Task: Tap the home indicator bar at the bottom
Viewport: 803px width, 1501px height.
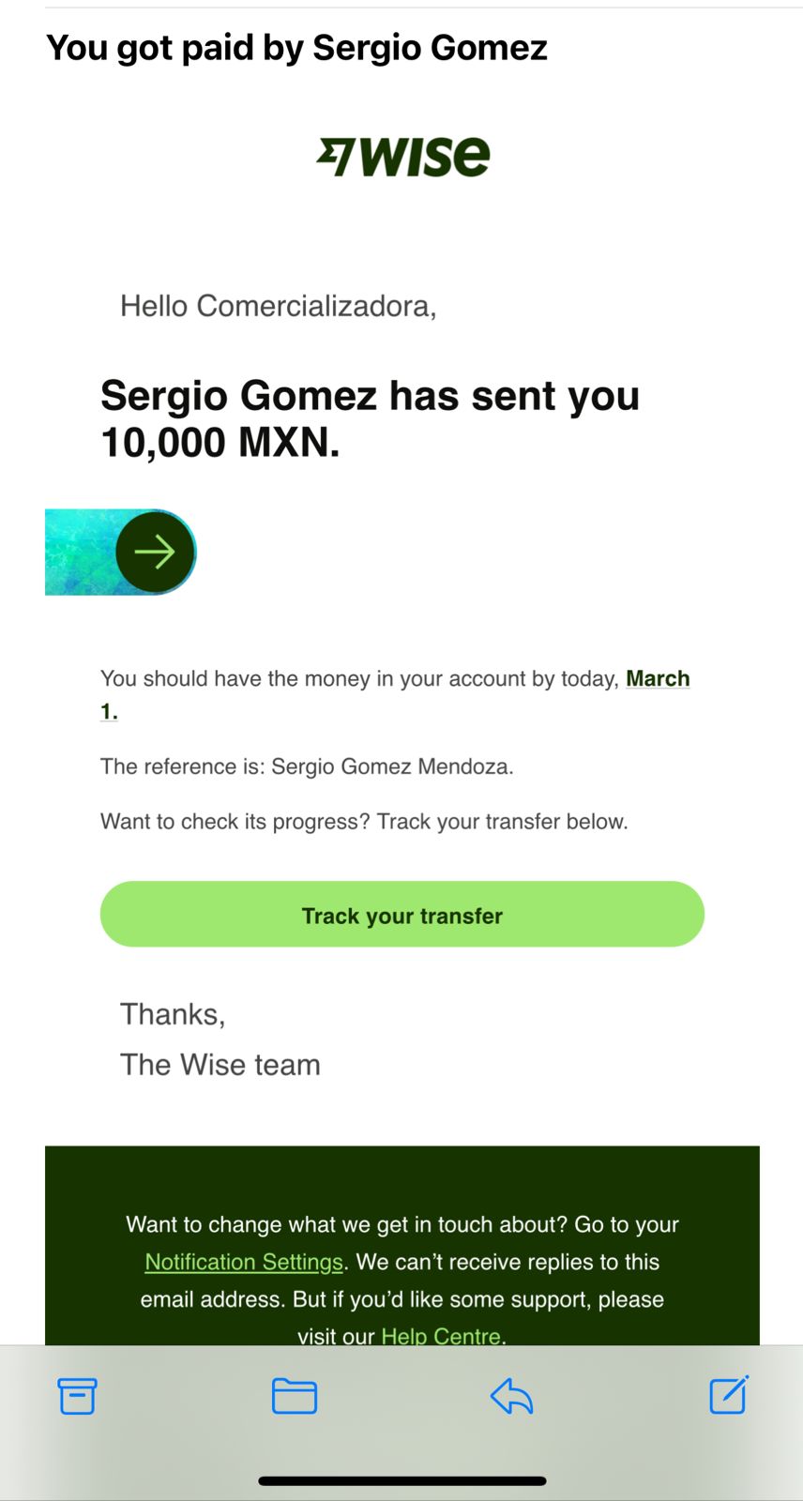Action: pos(401,1480)
